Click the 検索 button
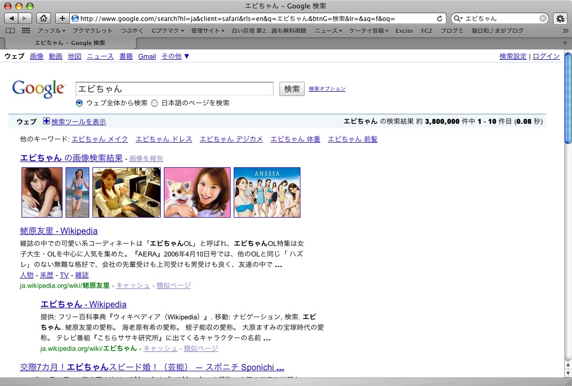572x386 pixels. tap(292, 89)
